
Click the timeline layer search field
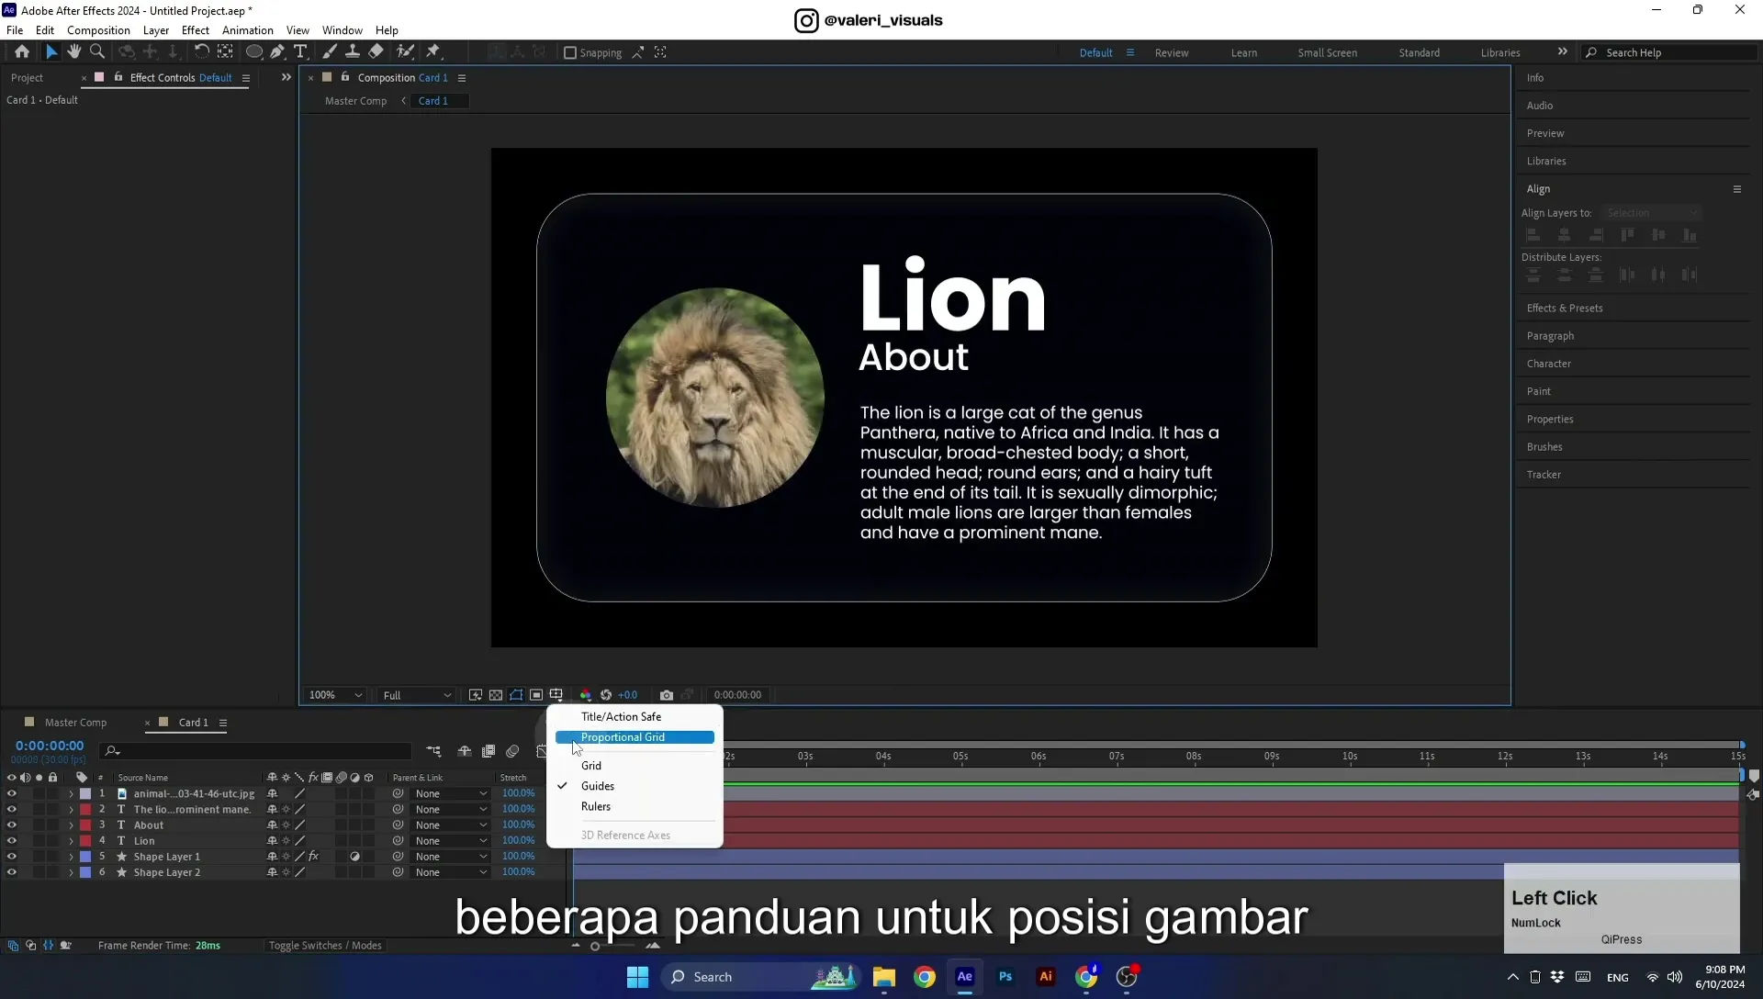pyautogui.click(x=256, y=751)
